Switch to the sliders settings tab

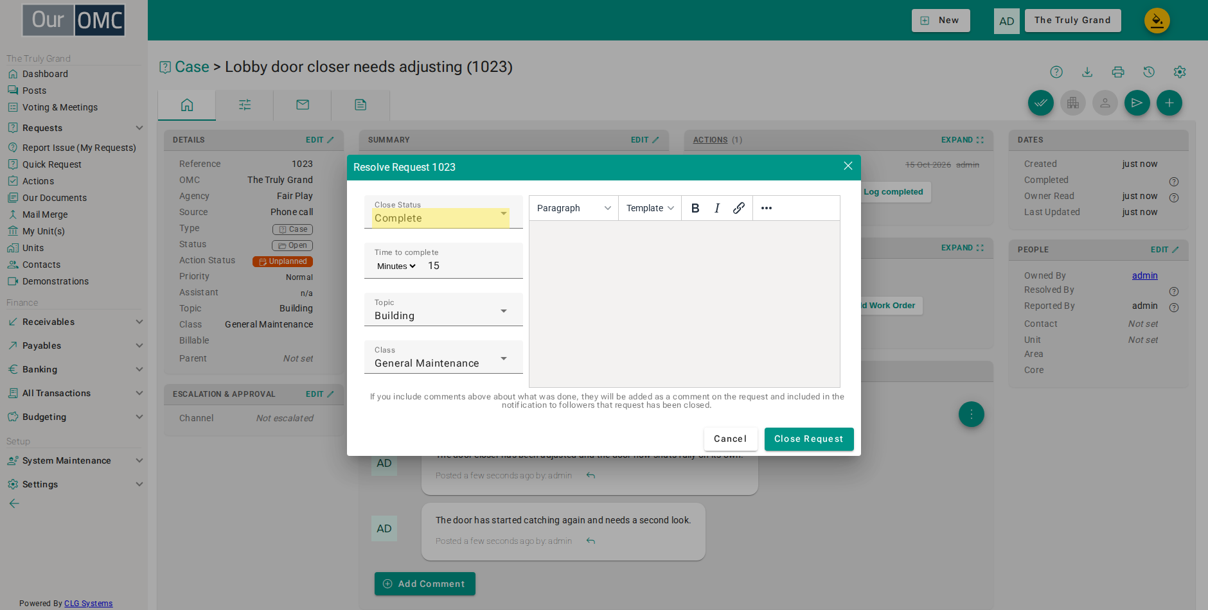pos(245,105)
